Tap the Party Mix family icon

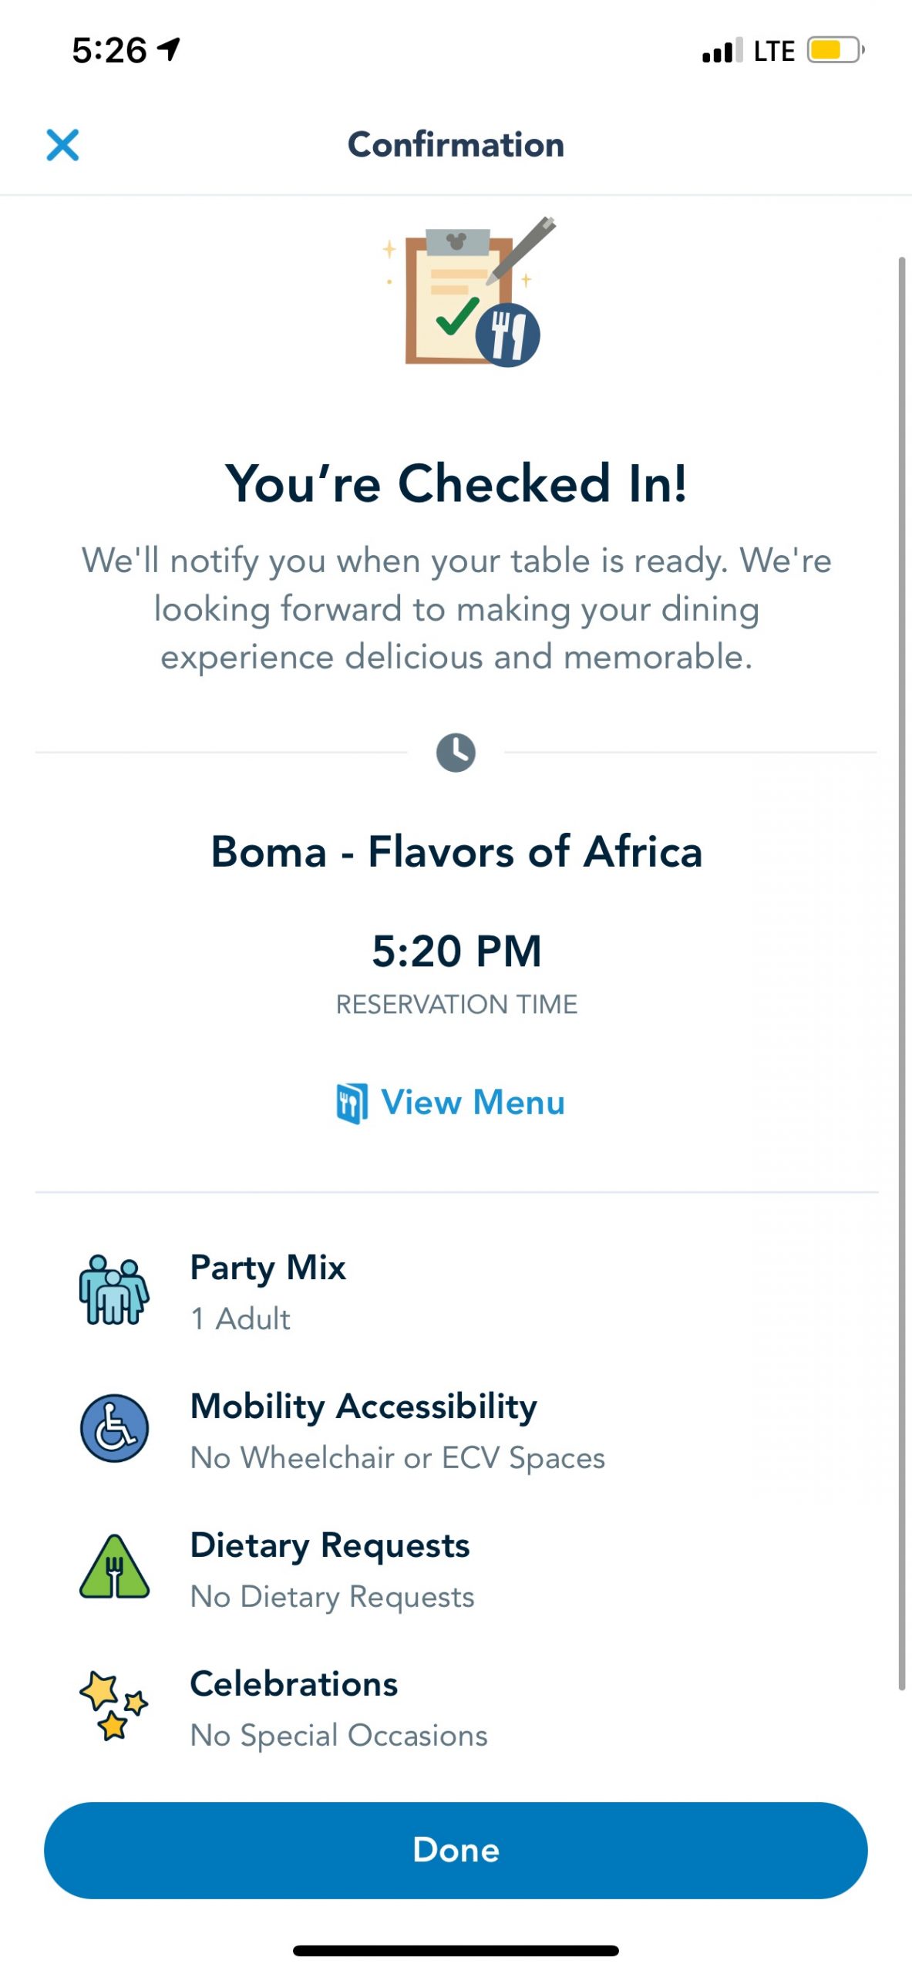(114, 1290)
